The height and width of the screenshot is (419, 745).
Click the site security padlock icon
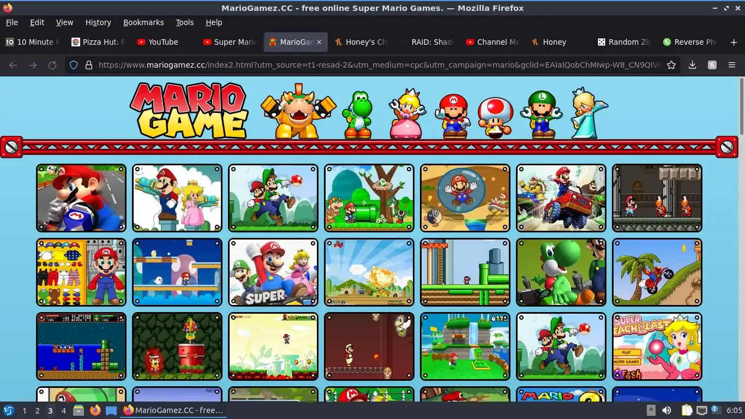click(x=89, y=65)
